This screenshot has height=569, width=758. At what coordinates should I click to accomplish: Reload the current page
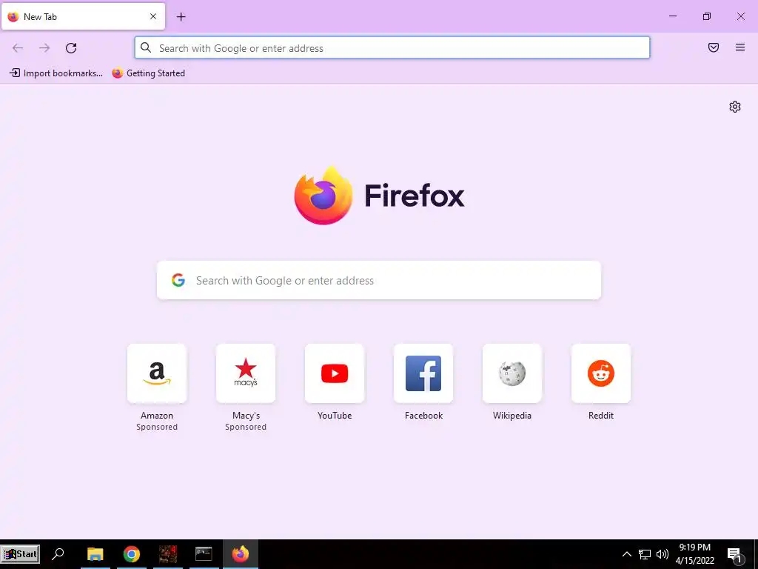71,48
